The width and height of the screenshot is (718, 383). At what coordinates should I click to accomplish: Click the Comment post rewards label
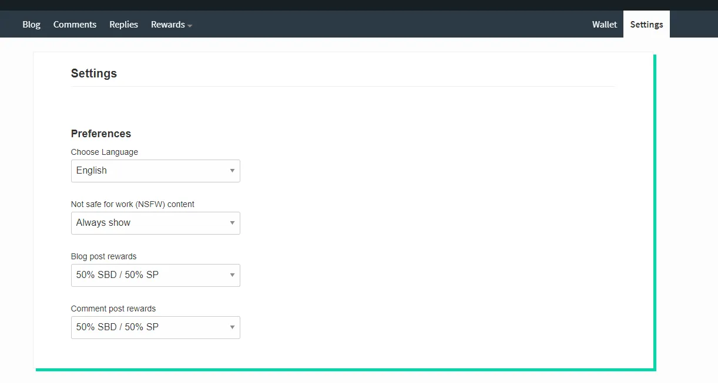[x=113, y=309]
